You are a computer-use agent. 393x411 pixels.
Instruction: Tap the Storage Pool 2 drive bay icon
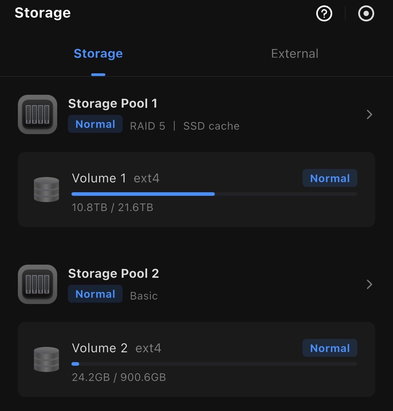[x=38, y=284]
